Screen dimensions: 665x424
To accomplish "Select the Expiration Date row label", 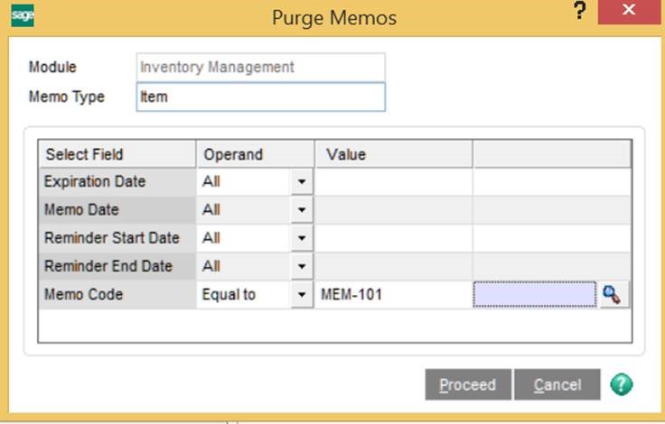I will 117,181.
